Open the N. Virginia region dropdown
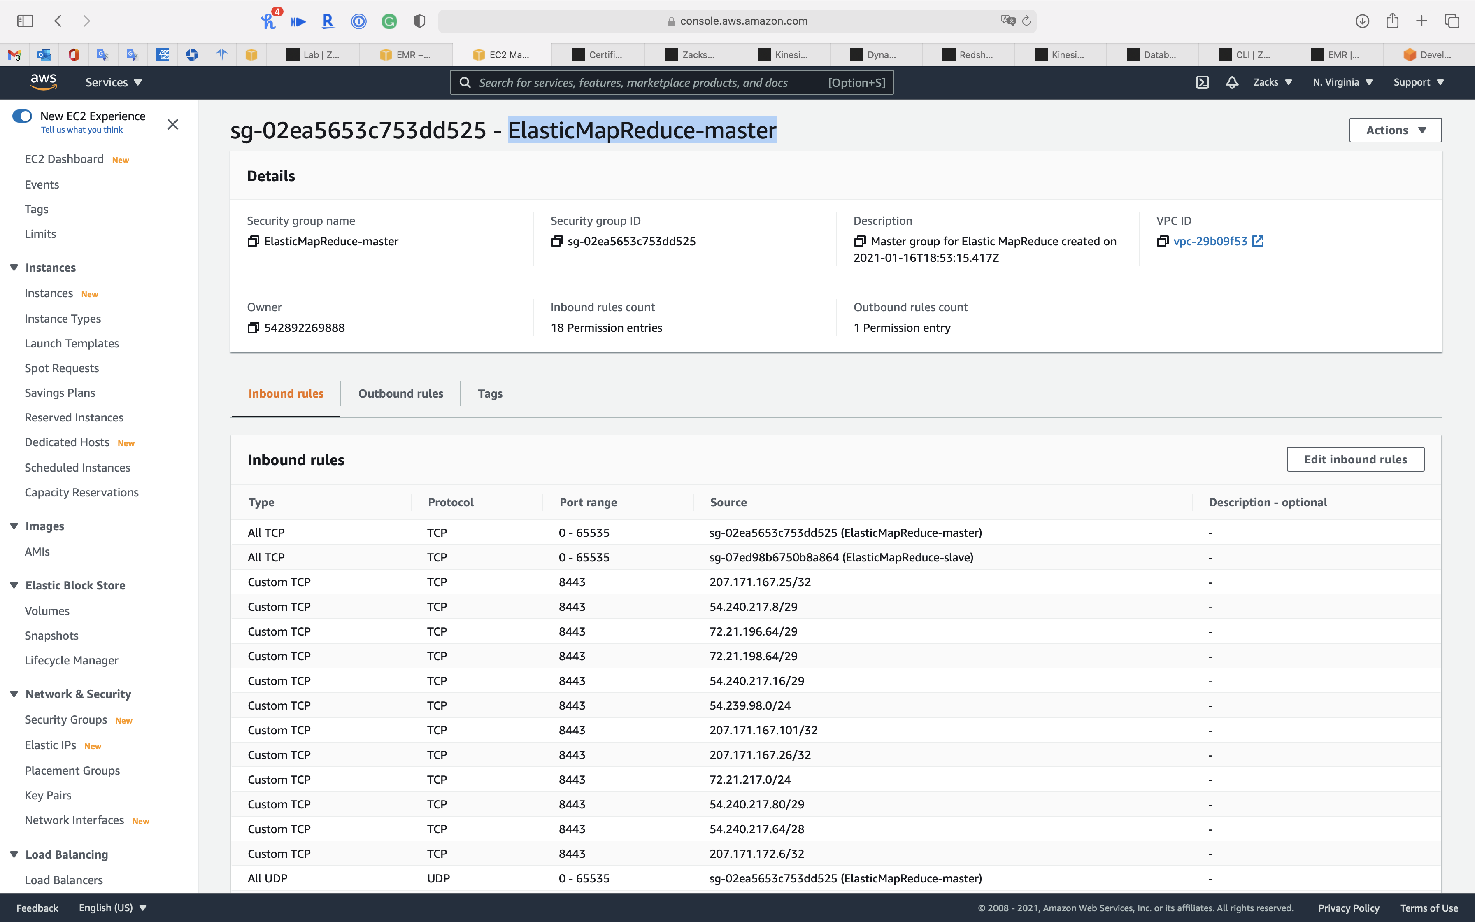 pos(1342,82)
